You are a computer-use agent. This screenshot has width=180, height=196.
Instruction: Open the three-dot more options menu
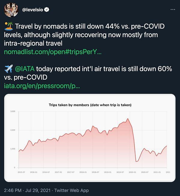[173, 10]
